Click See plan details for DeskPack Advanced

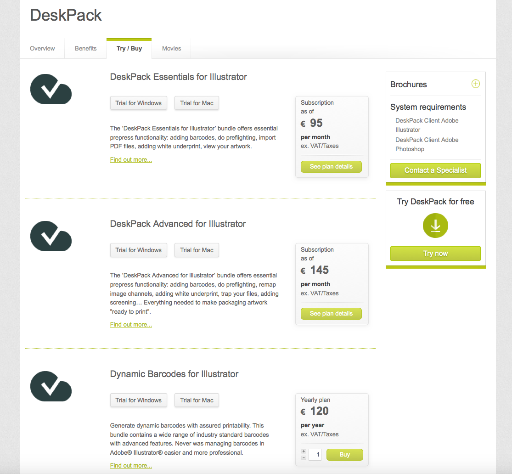[331, 313]
